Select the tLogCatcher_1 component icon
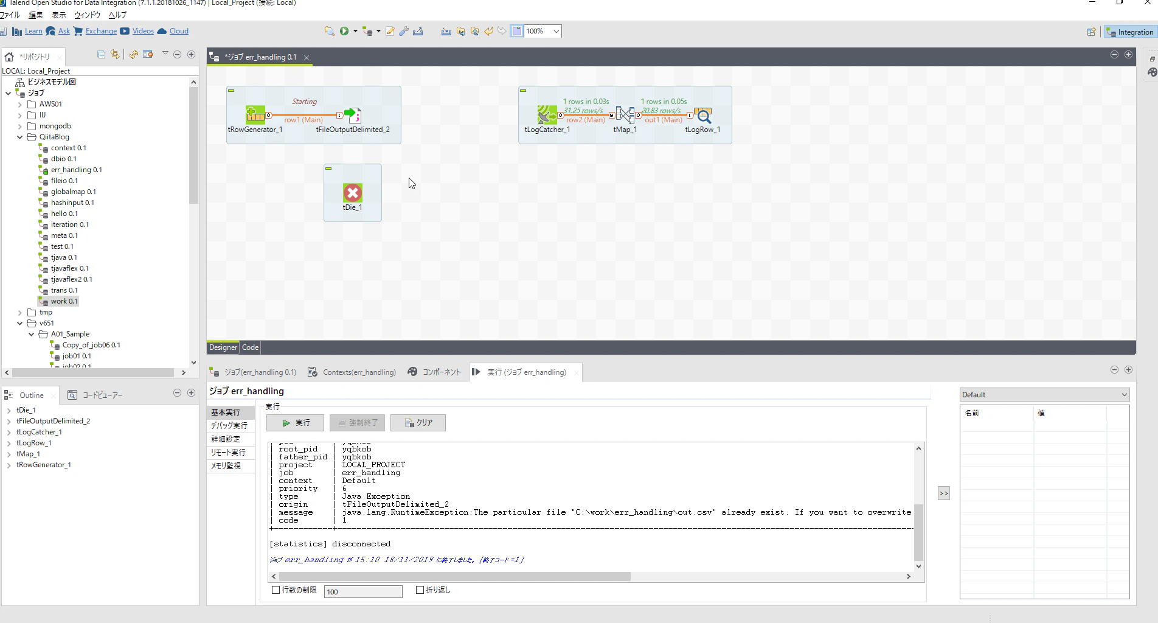Screen dimensions: 1158x623 click(x=547, y=115)
